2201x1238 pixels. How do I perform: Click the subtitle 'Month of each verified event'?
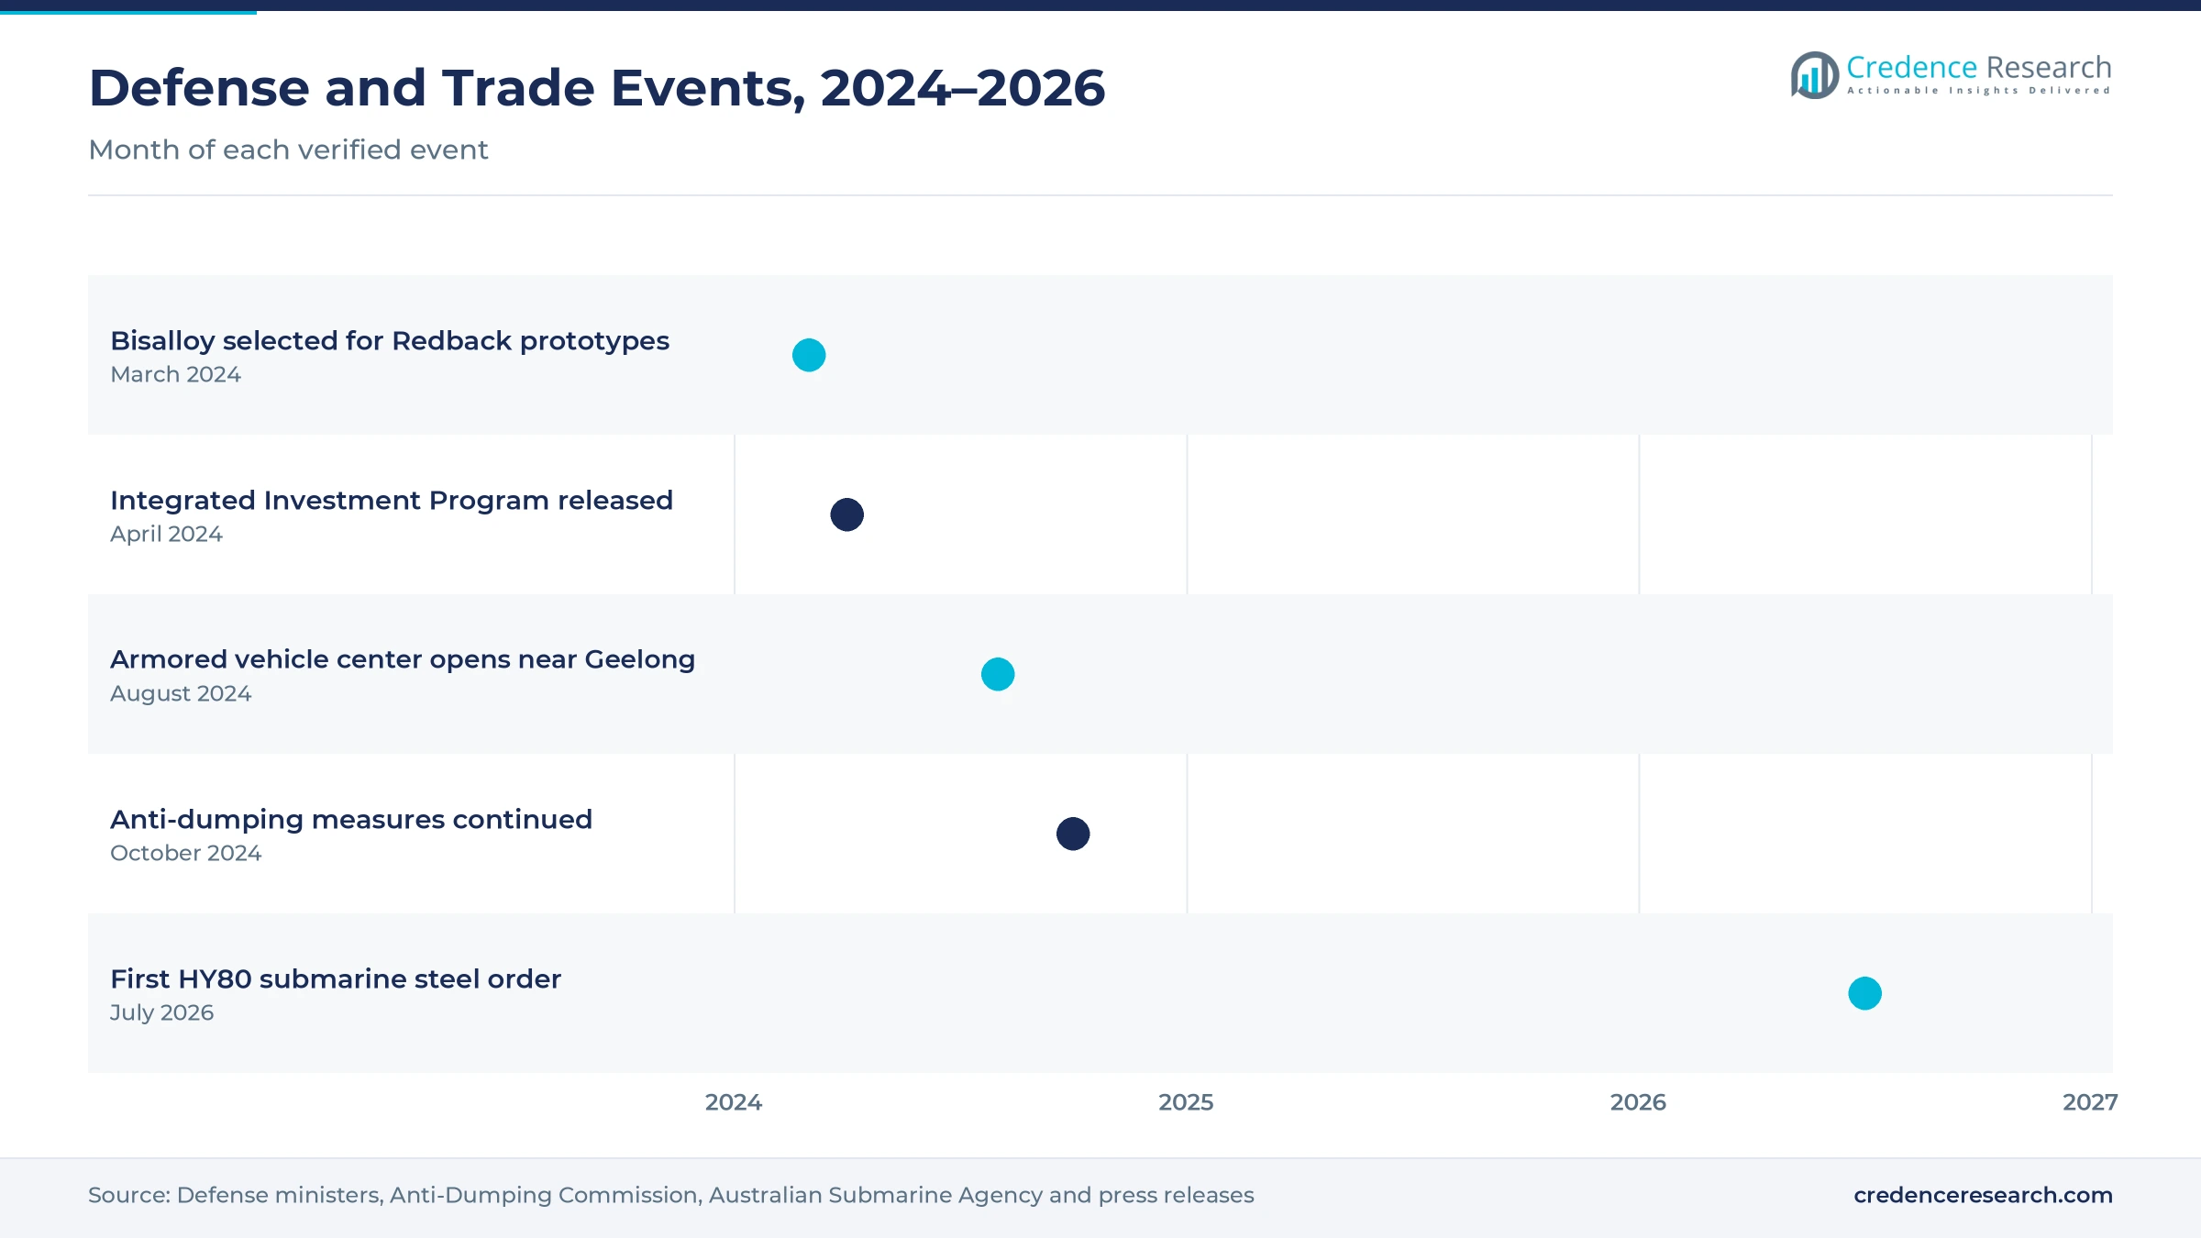288,149
